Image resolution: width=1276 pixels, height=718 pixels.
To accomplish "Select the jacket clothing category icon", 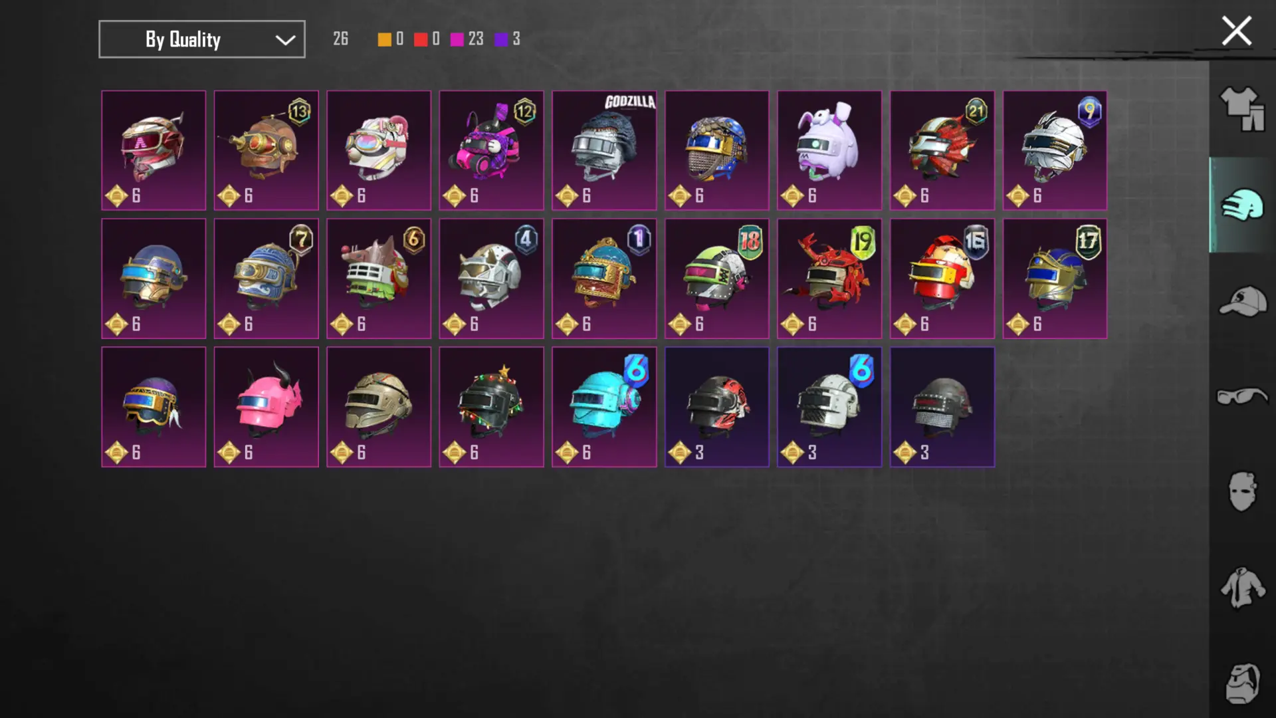I will coord(1241,588).
